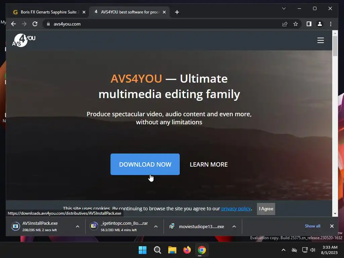Click the Chrome taskbar icon

click(x=202, y=250)
